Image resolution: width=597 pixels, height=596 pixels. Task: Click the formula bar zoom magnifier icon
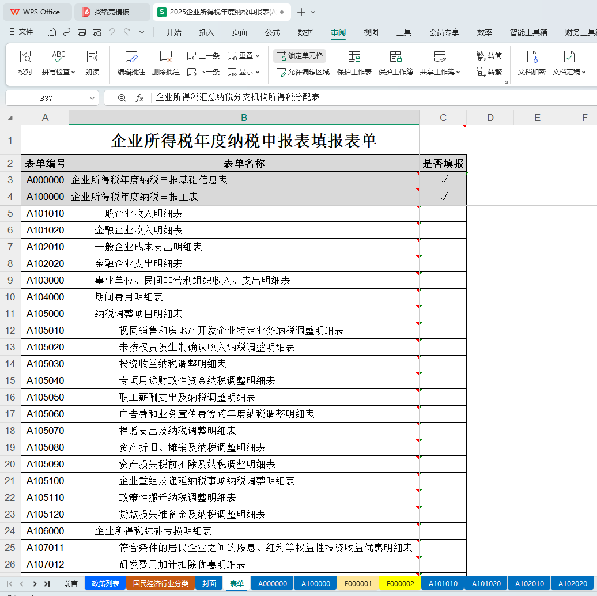122,98
